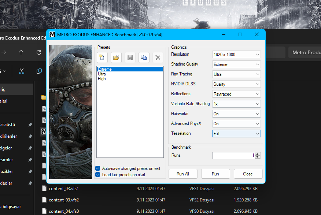The image size is (321, 215).
Task: Refresh the File Explorer folder view
Action: 39,52
